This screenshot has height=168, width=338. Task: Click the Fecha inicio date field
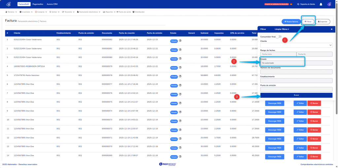(x=278, y=54)
